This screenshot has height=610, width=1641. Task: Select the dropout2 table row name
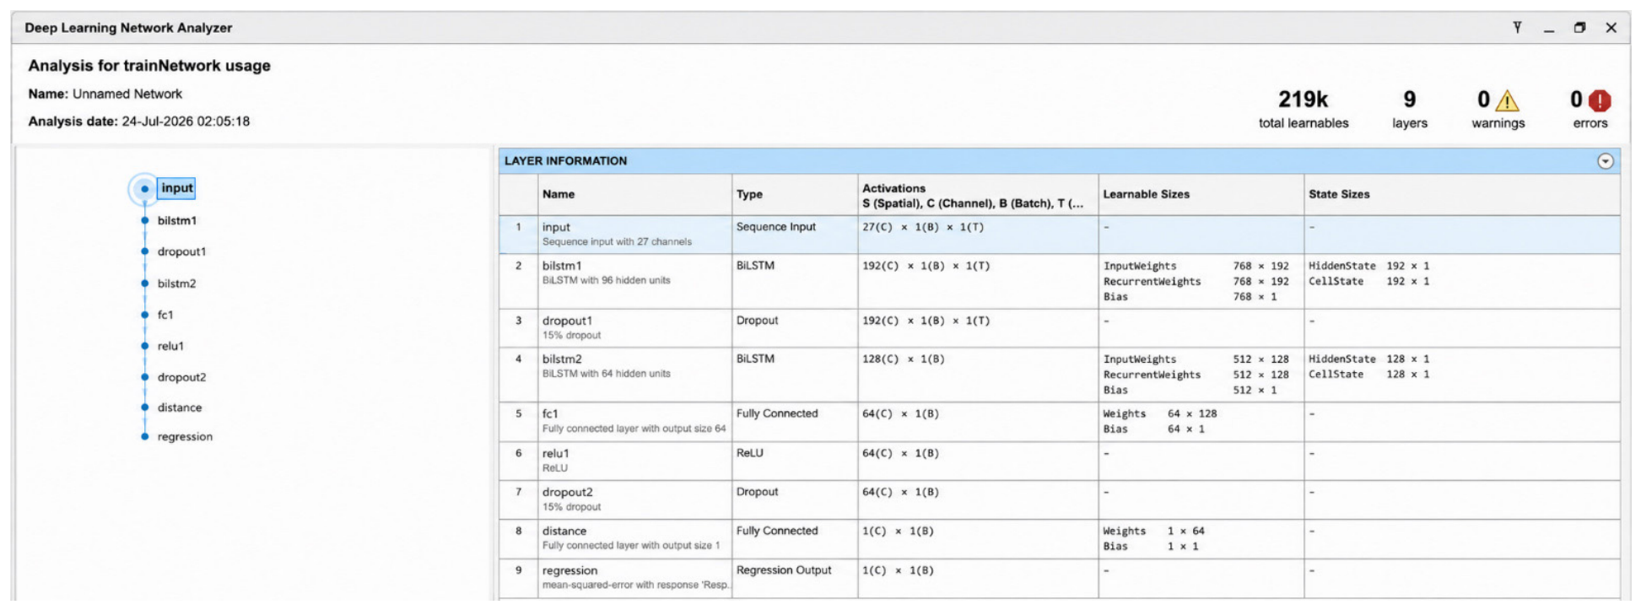point(567,492)
